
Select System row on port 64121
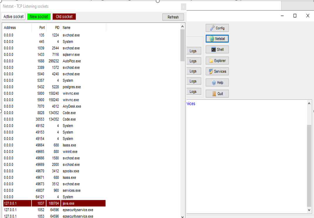point(55,197)
